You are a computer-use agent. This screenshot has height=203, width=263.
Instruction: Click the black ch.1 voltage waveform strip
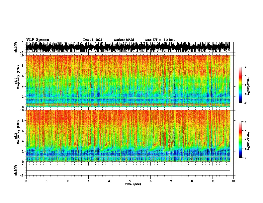[x=128, y=47]
